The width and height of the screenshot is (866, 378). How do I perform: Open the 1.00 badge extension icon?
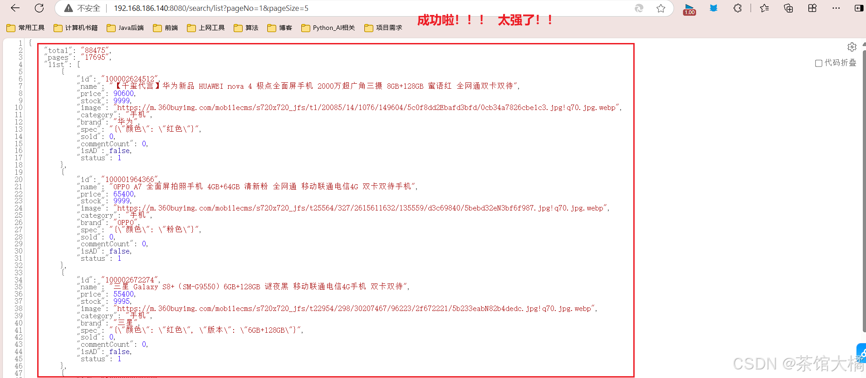coord(690,9)
